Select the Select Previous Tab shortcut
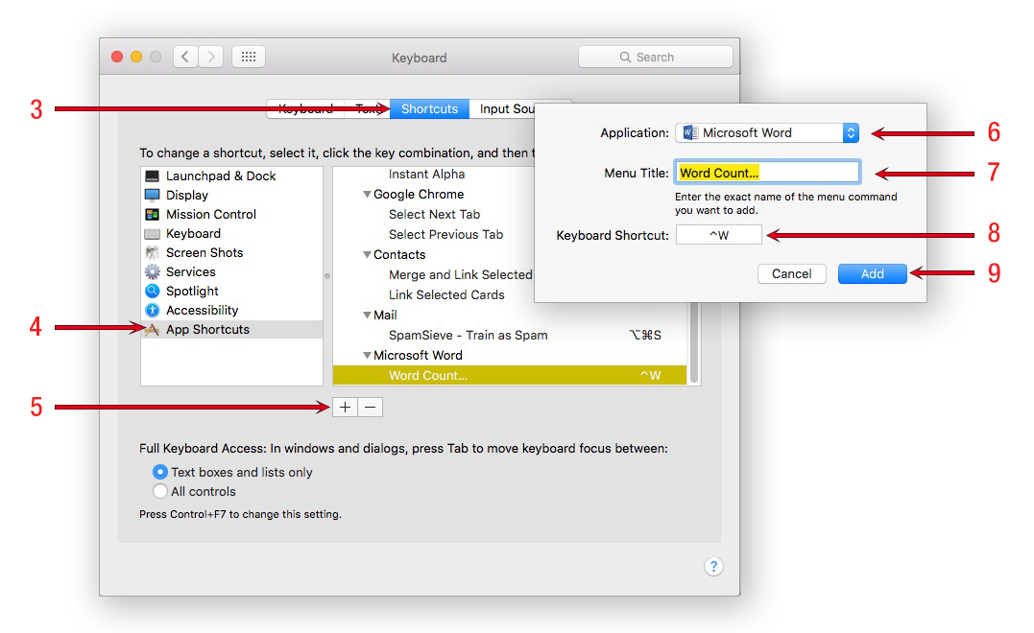 [445, 234]
